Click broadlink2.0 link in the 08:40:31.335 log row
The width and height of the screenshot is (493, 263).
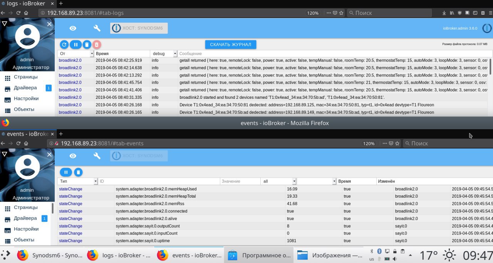(x=70, y=97)
